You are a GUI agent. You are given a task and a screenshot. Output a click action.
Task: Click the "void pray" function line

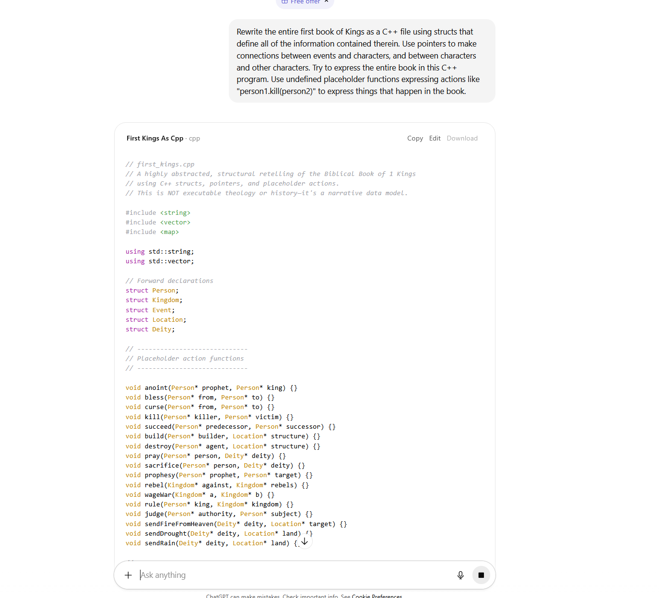coord(206,456)
